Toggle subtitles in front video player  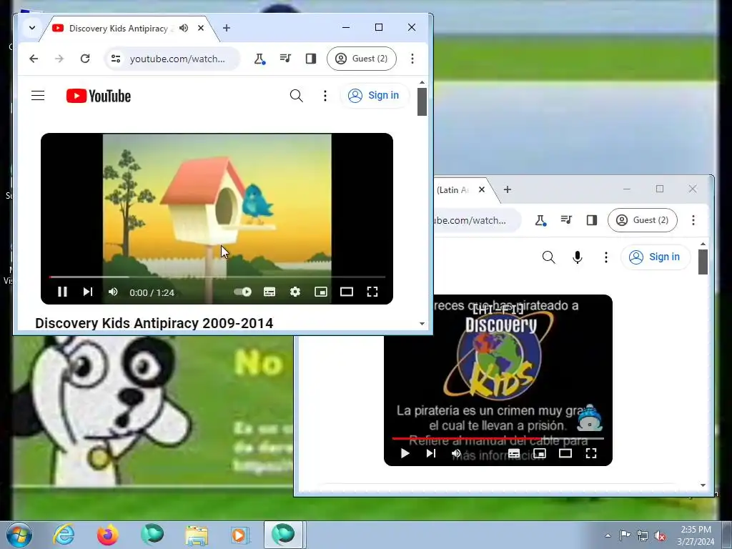click(269, 292)
